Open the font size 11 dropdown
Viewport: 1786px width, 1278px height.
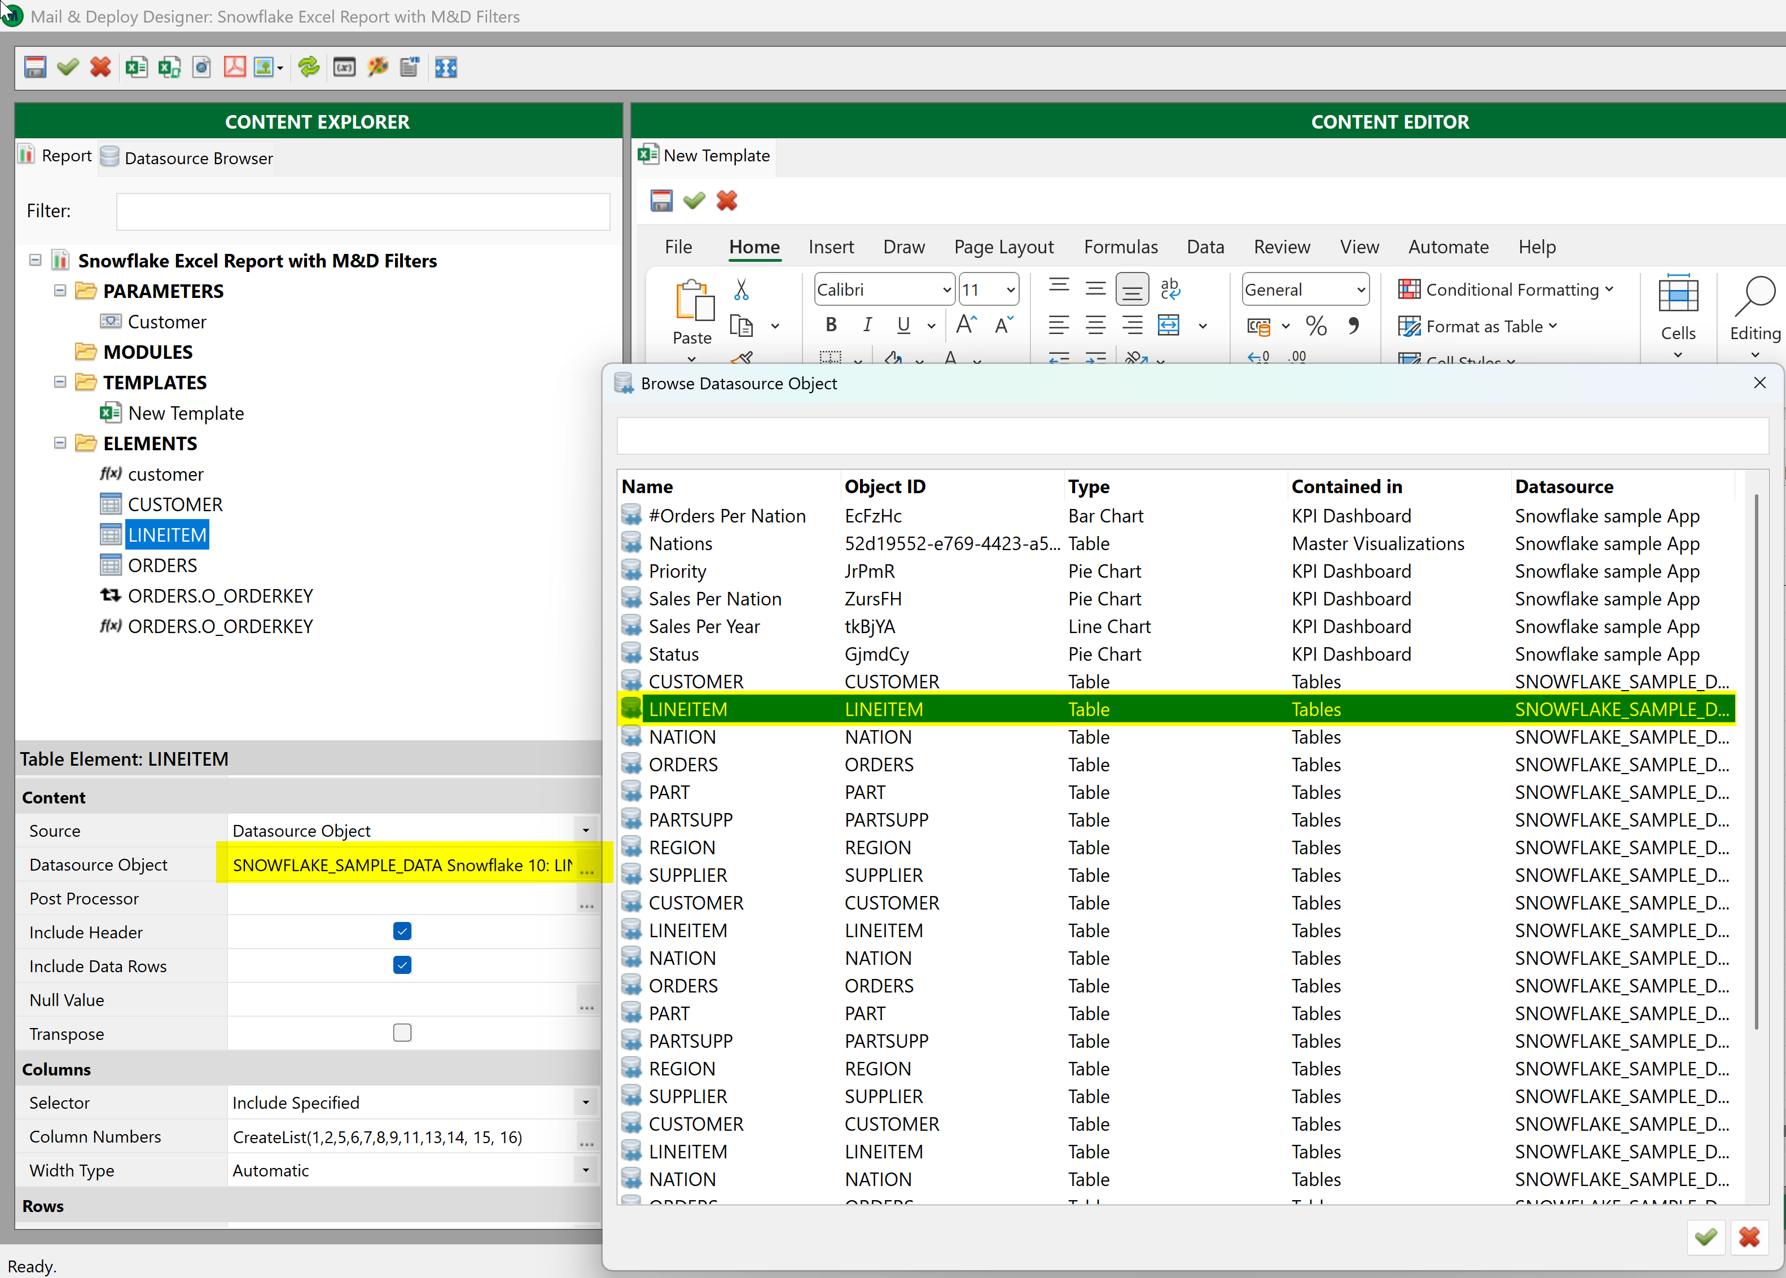click(x=1010, y=289)
